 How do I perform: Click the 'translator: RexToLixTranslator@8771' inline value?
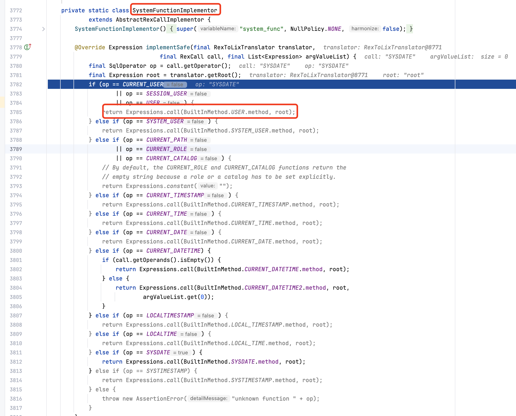point(382,47)
